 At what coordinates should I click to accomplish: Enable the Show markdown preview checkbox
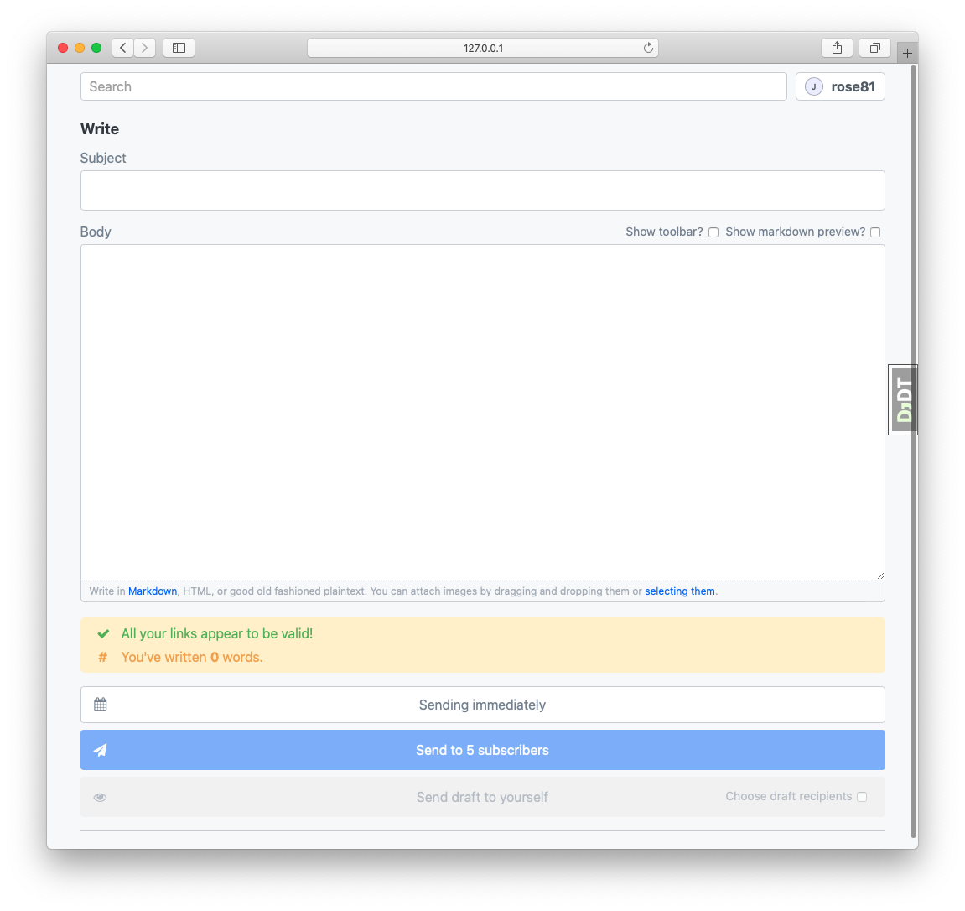(x=875, y=232)
